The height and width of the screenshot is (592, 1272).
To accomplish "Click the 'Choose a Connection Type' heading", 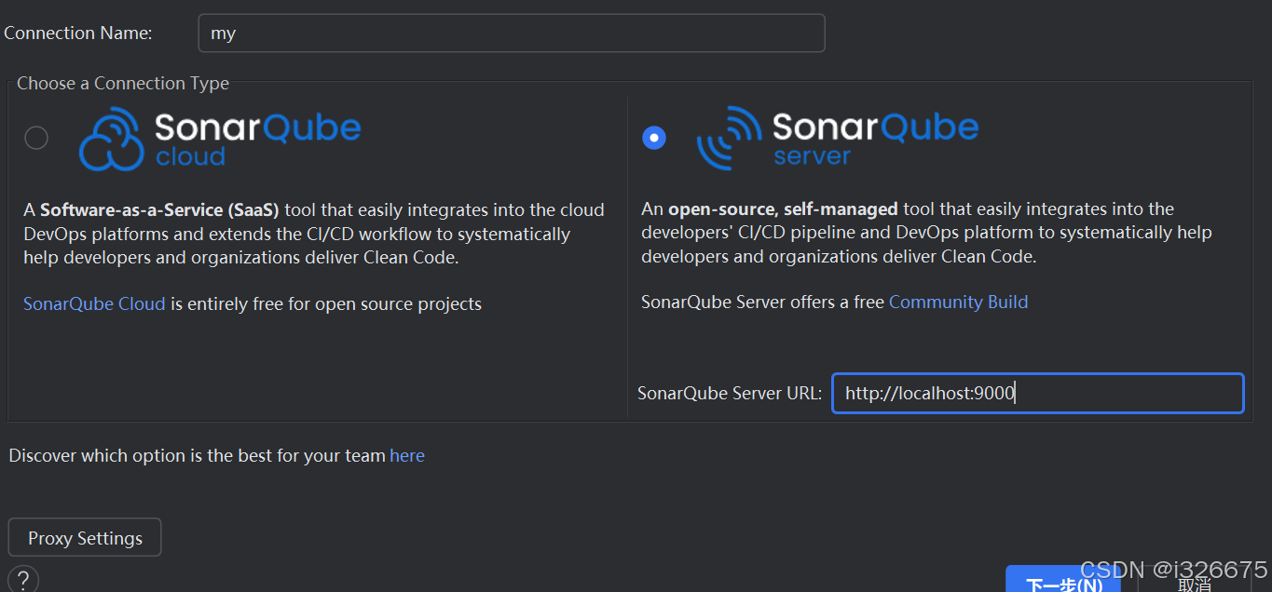I will pos(123,83).
